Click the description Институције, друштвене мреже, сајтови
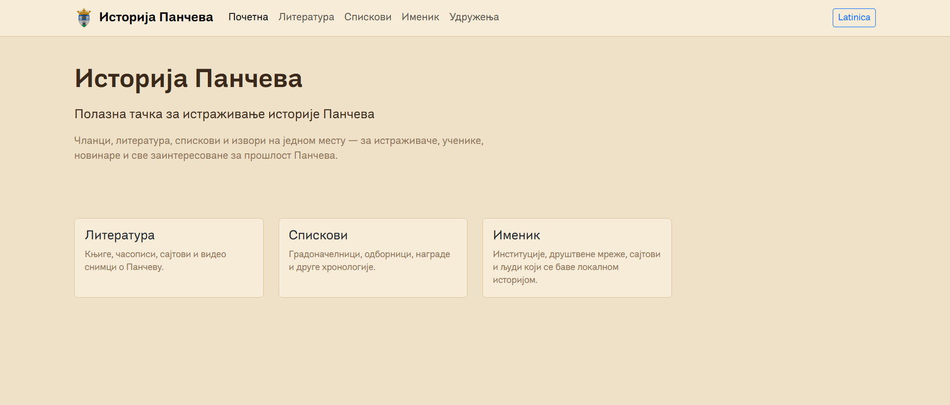The height and width of the screenshot is (405, 950). (576, 267)
